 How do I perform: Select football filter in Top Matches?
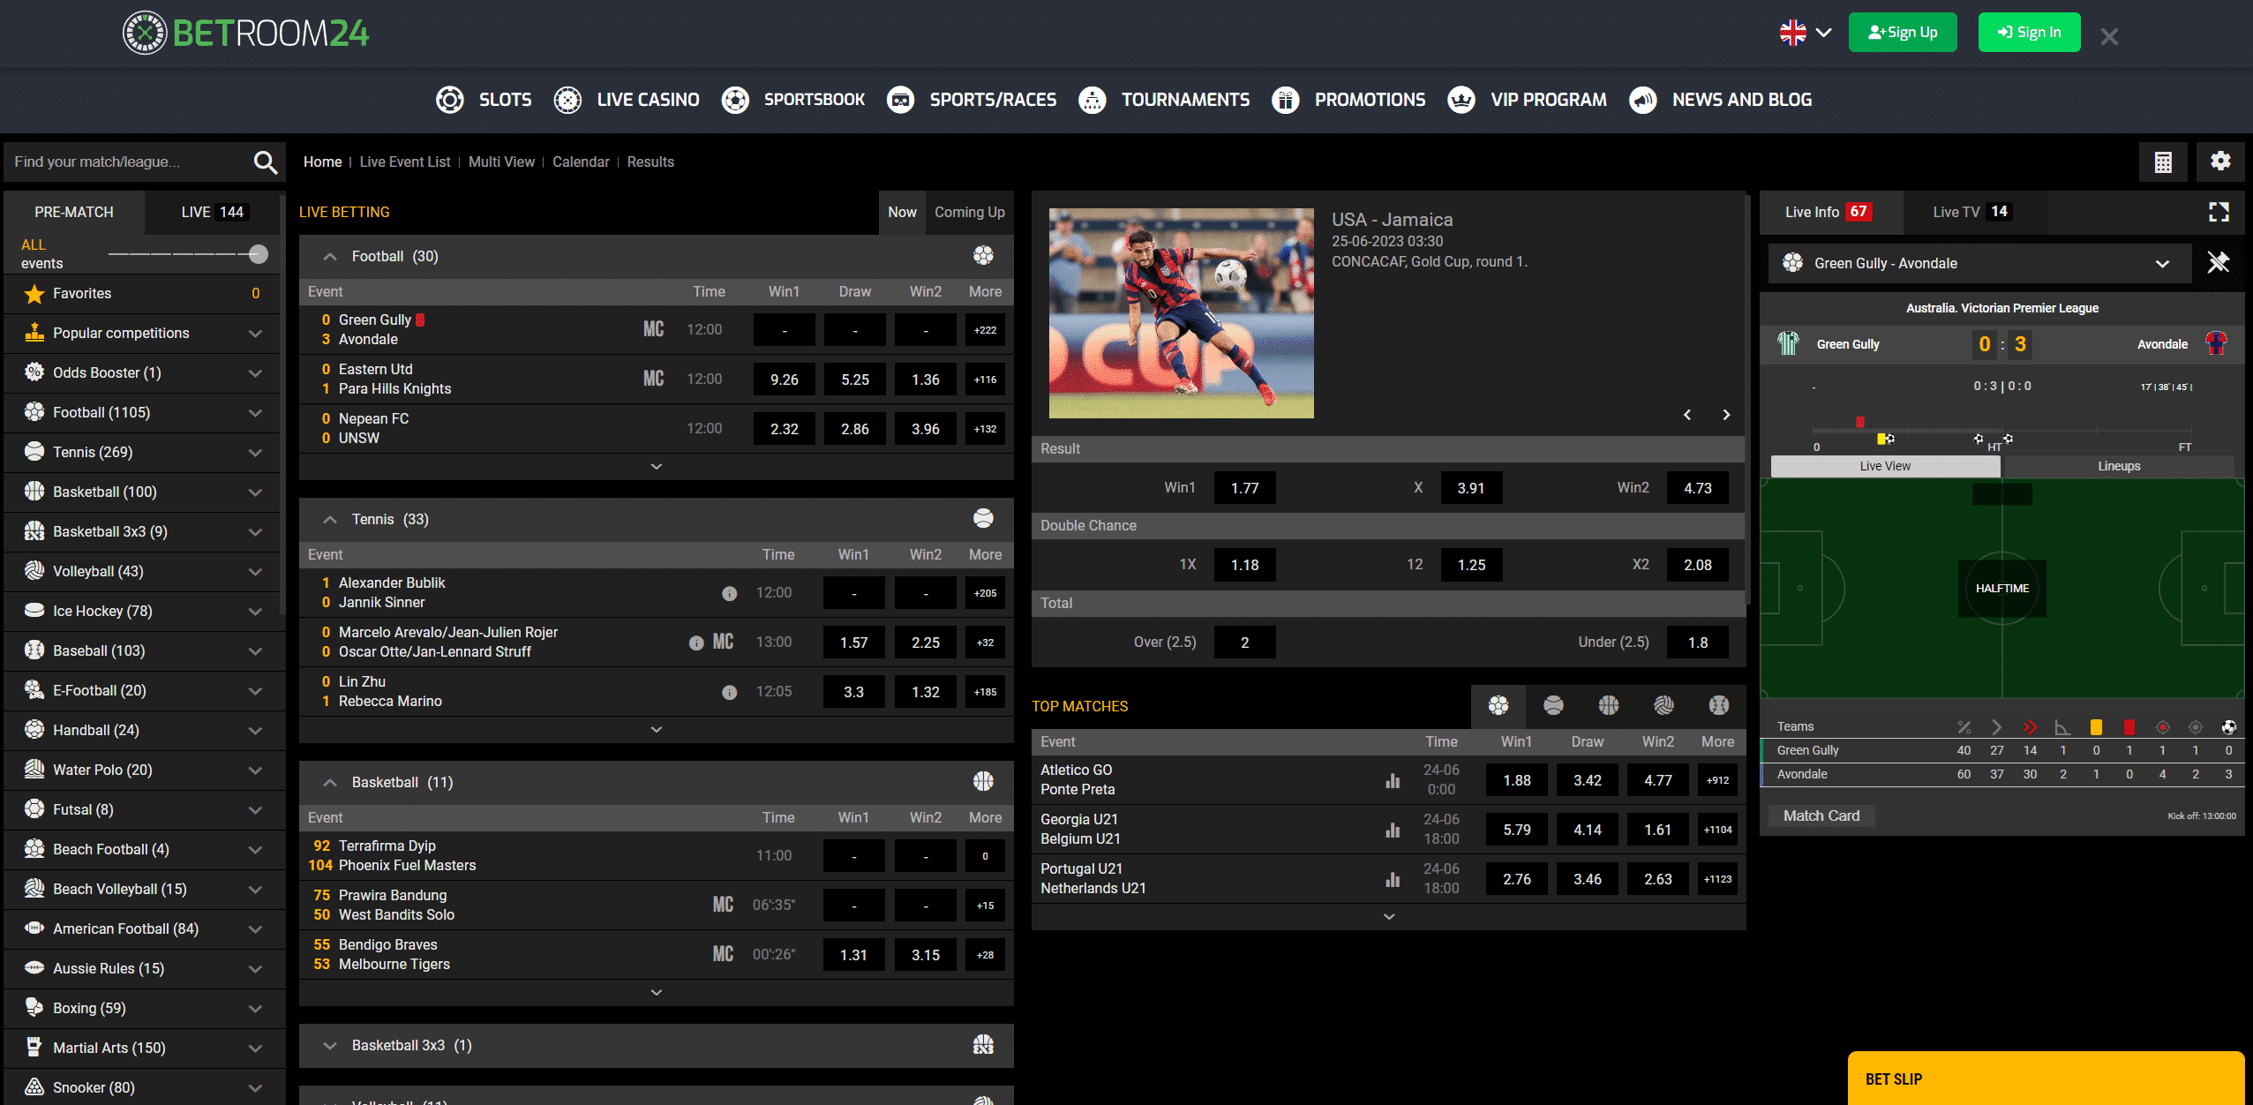coord(1498,705)
